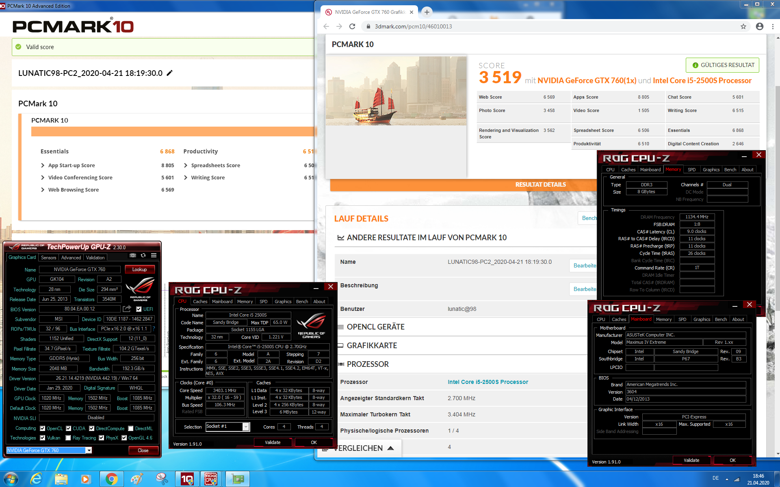The width and height of the screenshot is (780, 487).
Task: Launch Internet Explorer from taskbar
Action: [36, 479]
